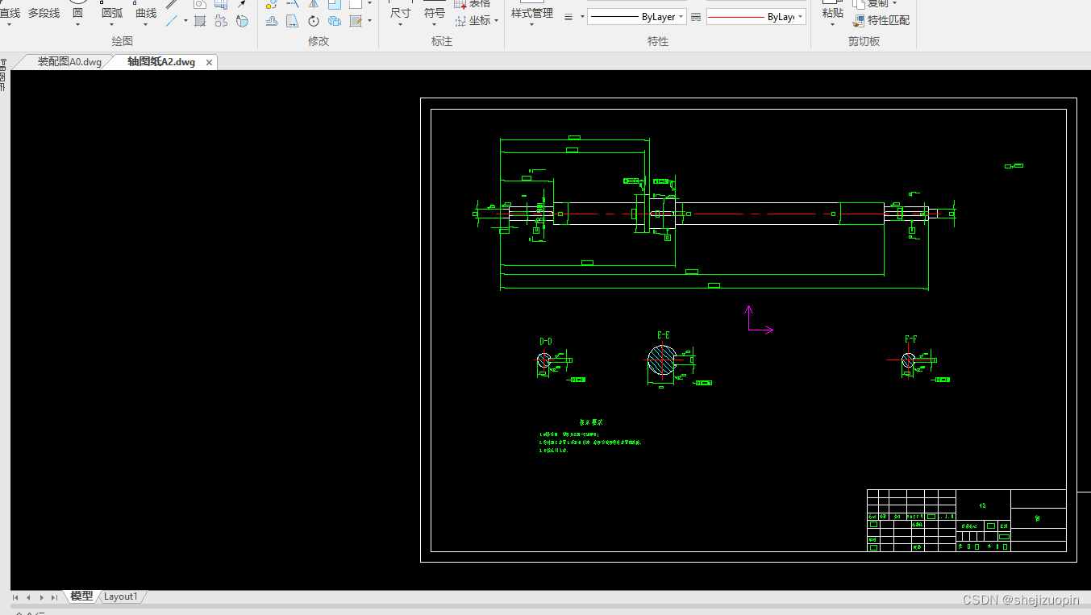The width and height of the screenshot is (1091, 615).
Task: Switch to 轴图纸A2.dwg document tab
Action: [x=161, y=62]
